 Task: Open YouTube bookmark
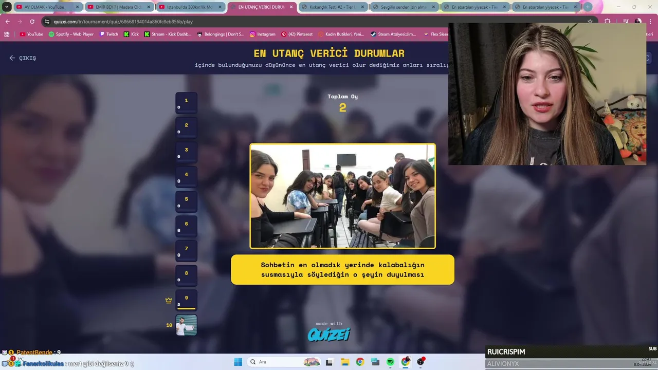[x=31, y=34]
